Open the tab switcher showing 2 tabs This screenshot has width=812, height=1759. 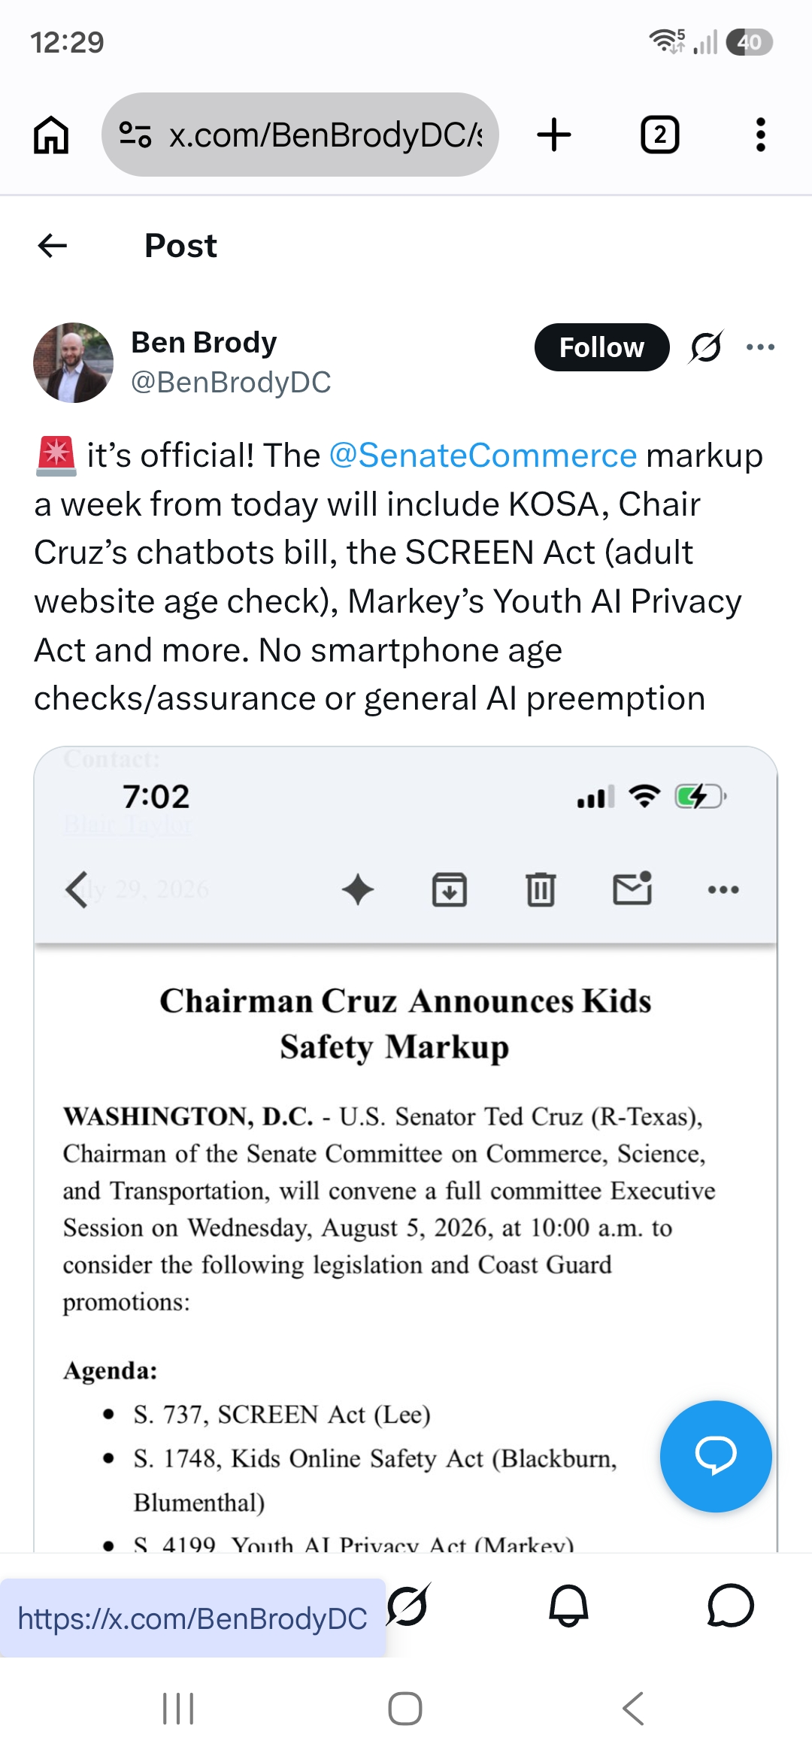(x=659, y=135)
